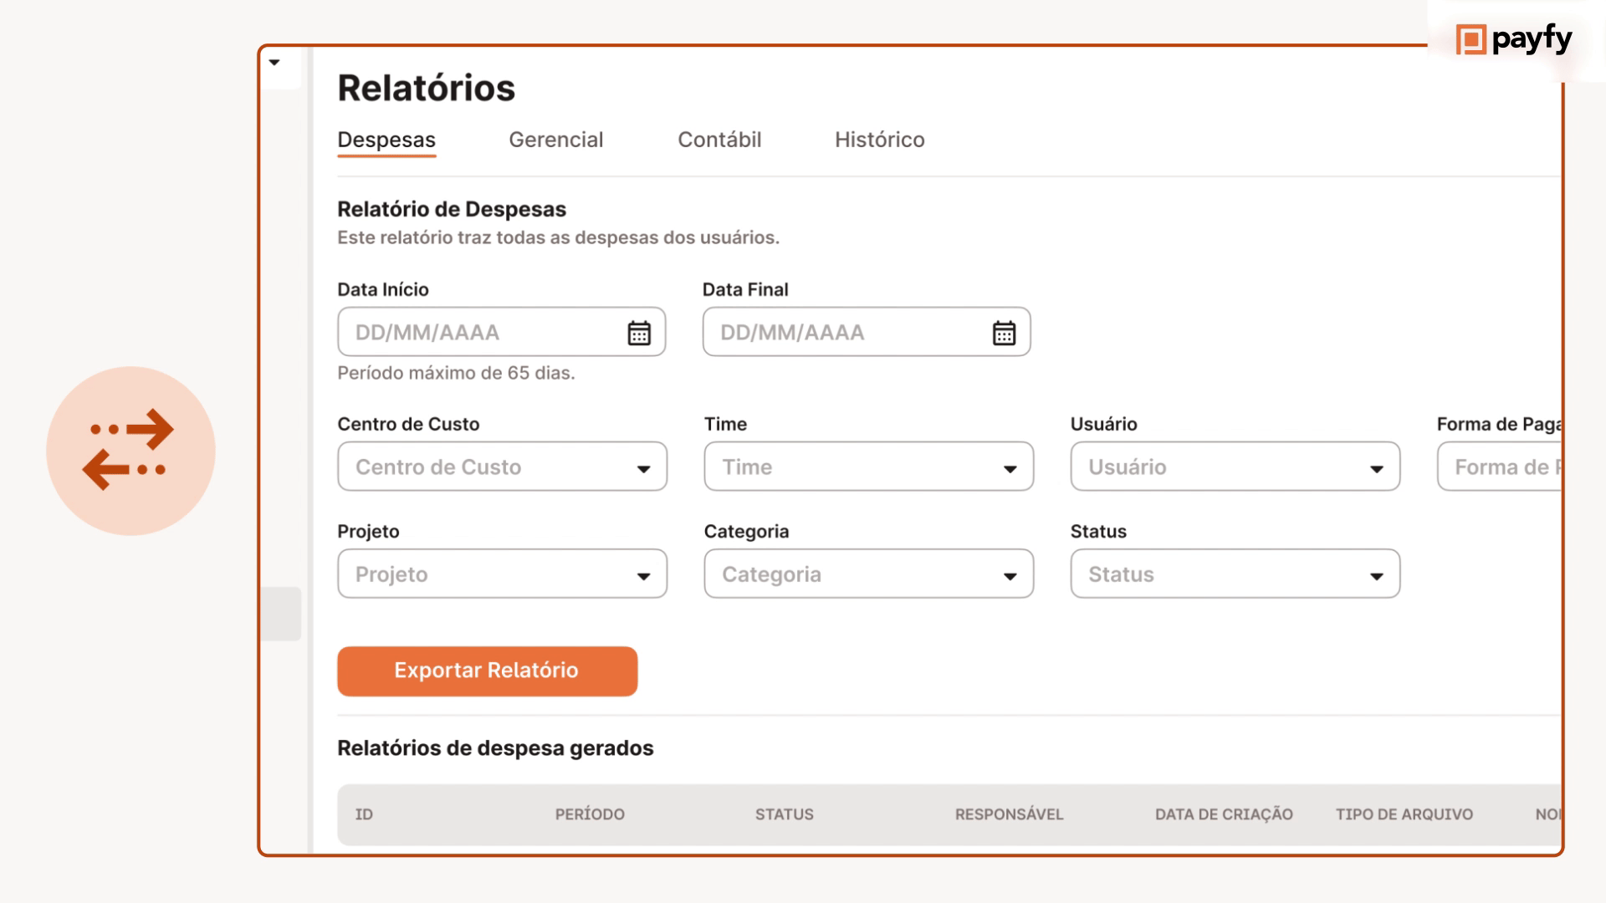Image resolution: width=1606 pixels, height=903 pixels.
Task: Click the orange transfer arrows icon
Action: pyautogui.click(x=130, y=450)
